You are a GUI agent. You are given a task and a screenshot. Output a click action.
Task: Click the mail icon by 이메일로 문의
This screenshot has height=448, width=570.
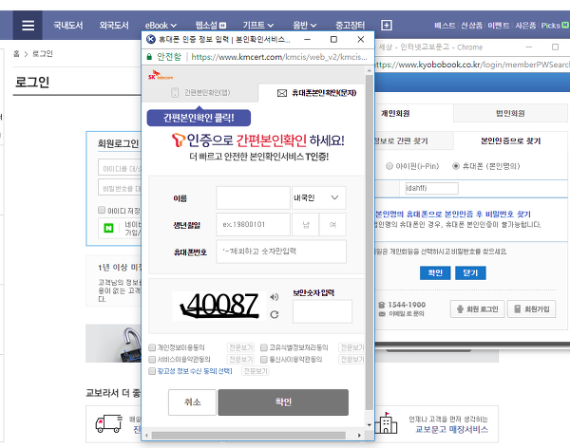pos(382,314)
